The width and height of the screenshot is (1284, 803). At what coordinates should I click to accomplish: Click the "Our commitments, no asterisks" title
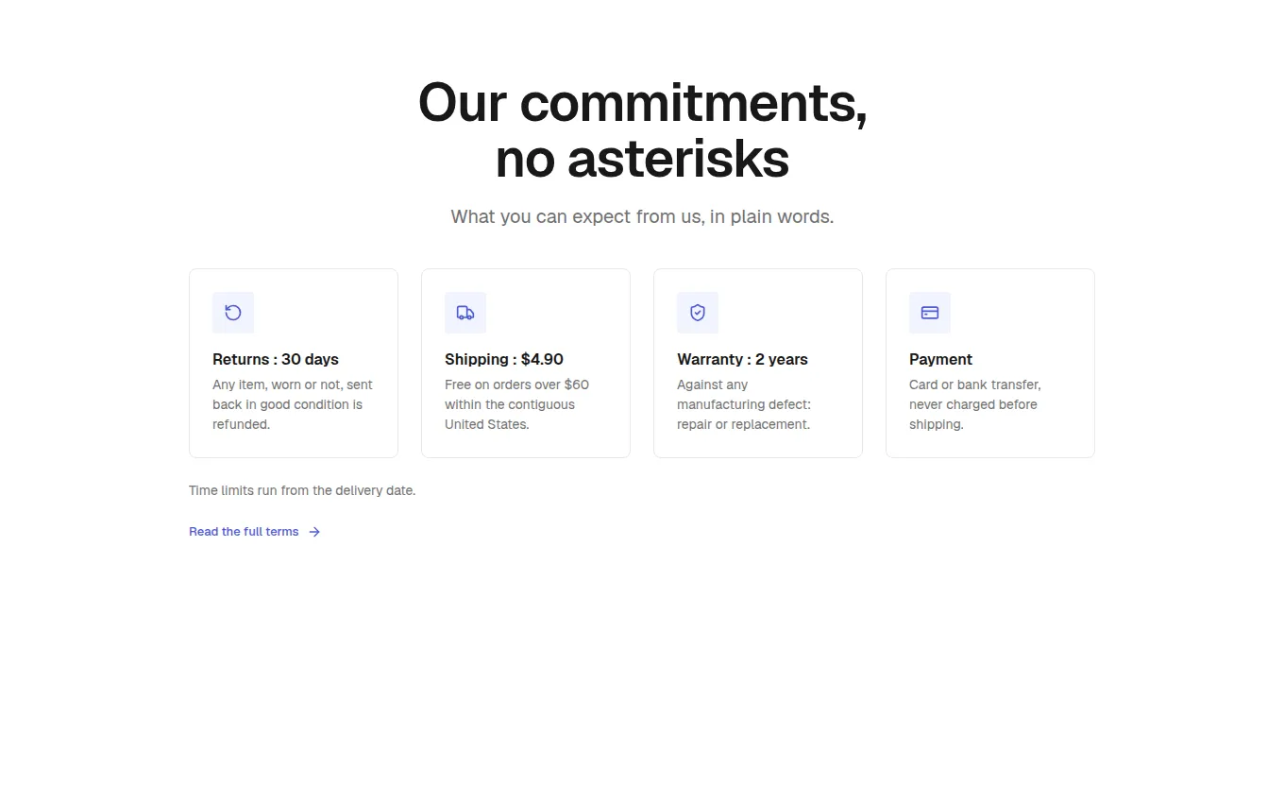[642, 129]
